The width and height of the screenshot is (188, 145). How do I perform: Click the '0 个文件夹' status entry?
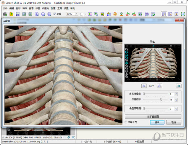[x=86, y=142]
